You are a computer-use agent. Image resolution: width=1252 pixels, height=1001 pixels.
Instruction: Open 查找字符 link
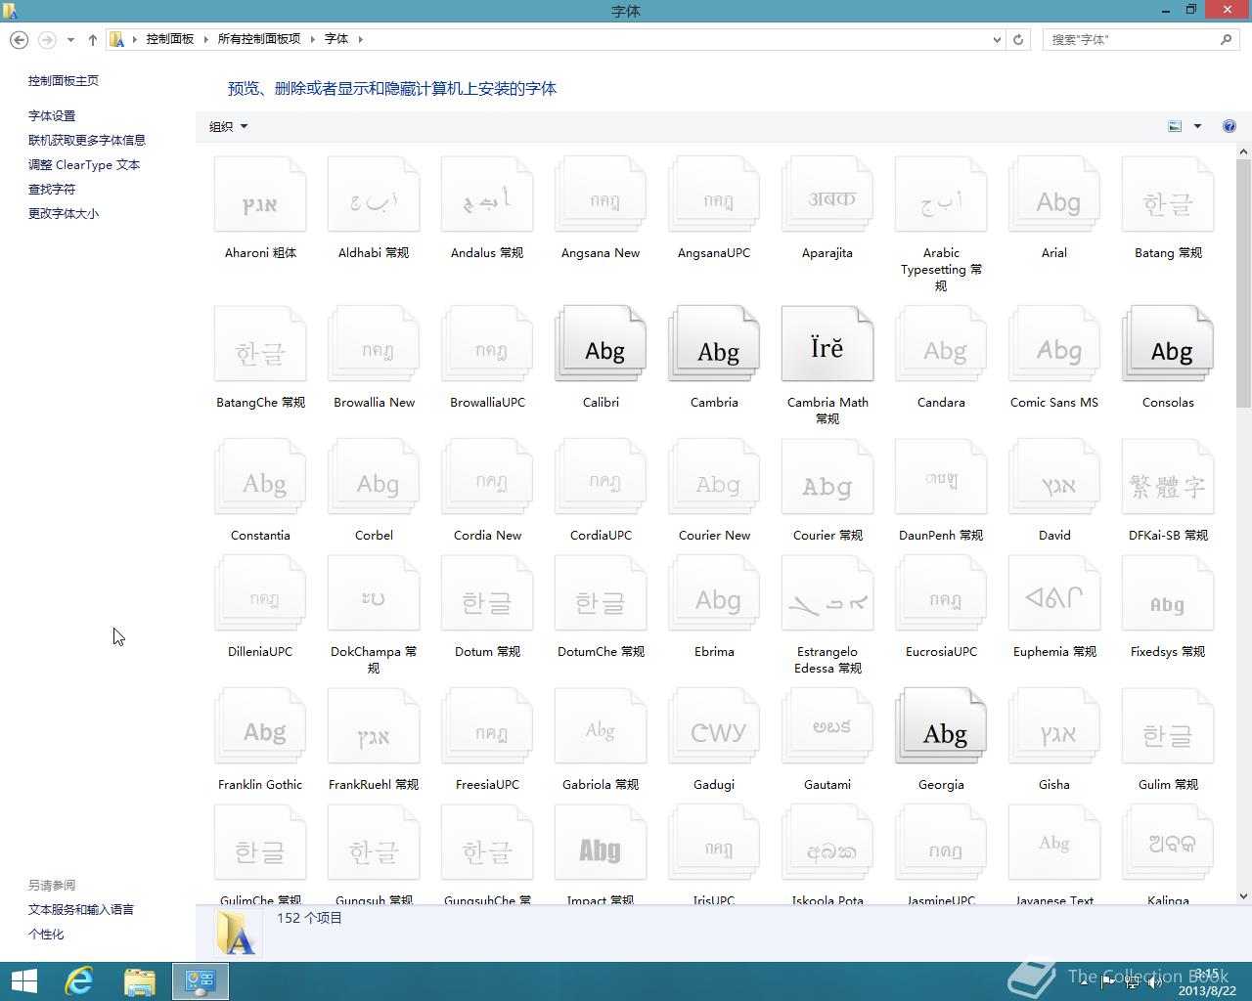[52, 189]
